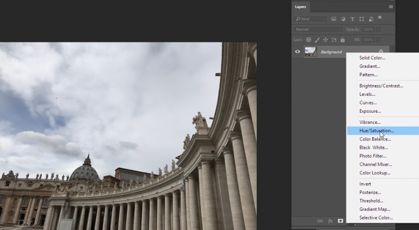
Task: Expand the Normal blending mode dropdown
Action: tap(318, 29)
